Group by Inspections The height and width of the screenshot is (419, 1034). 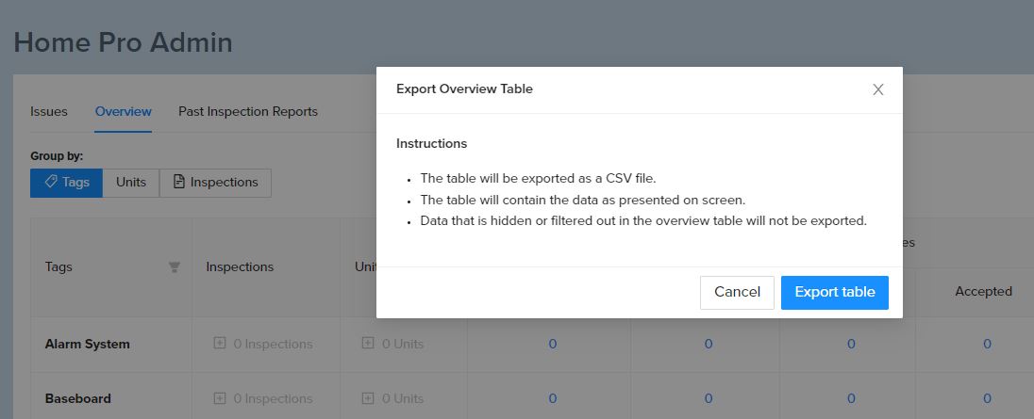[216, 183]
